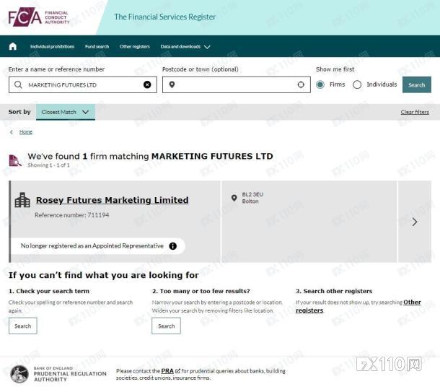Click the building icon of Rosey Futures
This screenshot has height=387, width=440.
click(x=22, y=200)
